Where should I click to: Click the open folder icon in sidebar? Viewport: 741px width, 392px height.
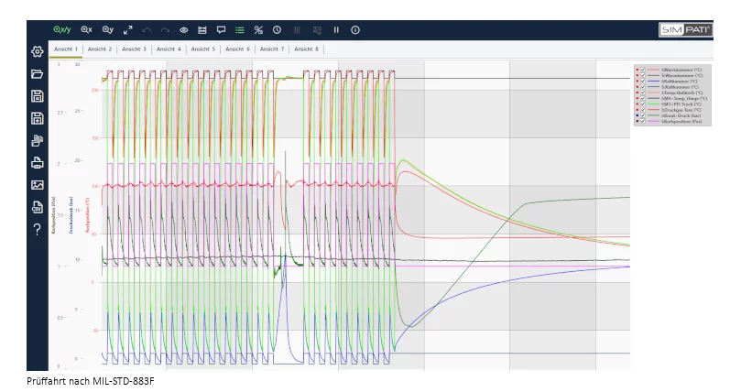click(x=38, y=74)
